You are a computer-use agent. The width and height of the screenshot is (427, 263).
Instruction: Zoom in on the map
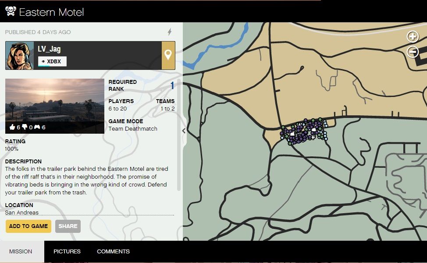pos(413,37)
